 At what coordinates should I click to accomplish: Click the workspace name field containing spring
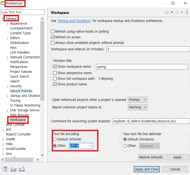pyautogui.click(x=142, y=67)
